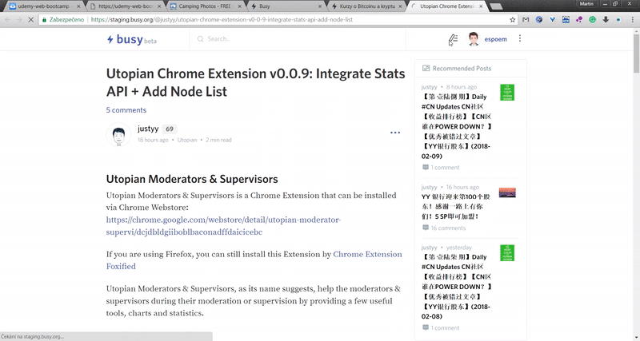Click the Recommended Posts heading
The image size is (640, 341).
click(462, 68)
